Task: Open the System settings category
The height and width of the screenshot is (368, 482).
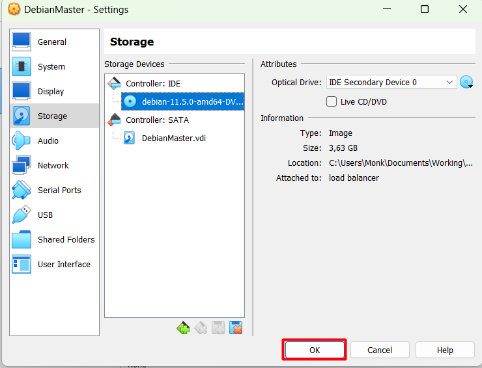Action: click(55, 66)
